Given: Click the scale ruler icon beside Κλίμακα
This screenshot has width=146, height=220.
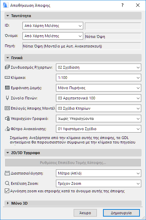Looking at the screenshot, I should point(7,78).
